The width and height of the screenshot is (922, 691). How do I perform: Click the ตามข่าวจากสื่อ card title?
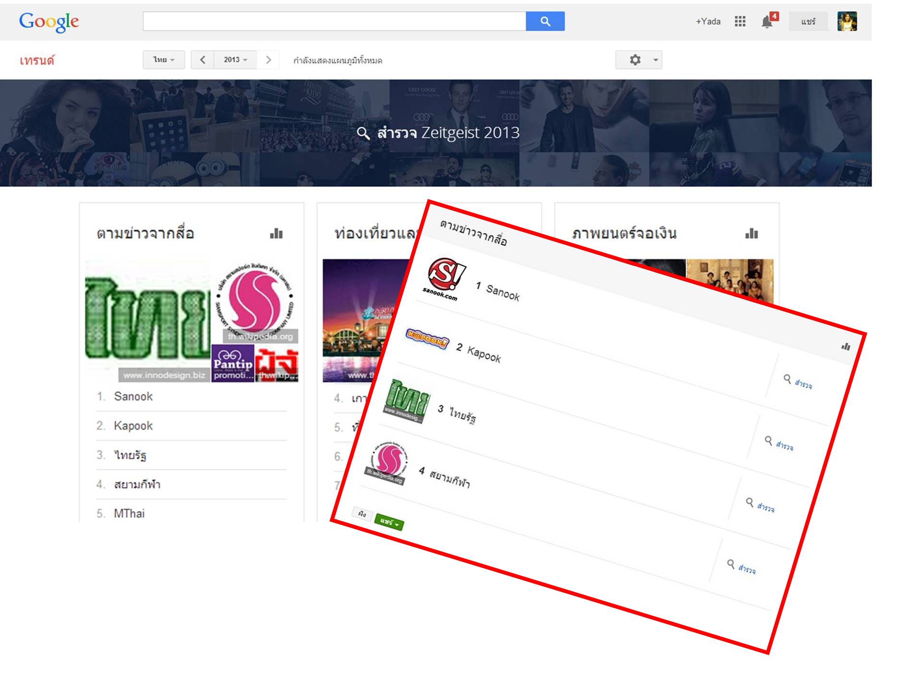tap(146, 233)
